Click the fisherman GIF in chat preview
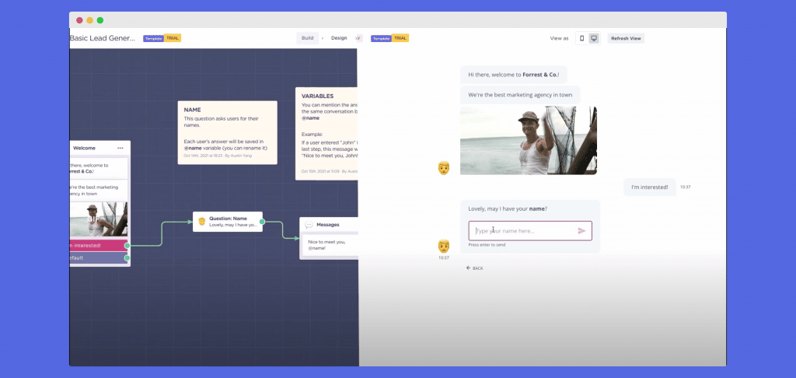The image size is (796, 378). point(529,140)
